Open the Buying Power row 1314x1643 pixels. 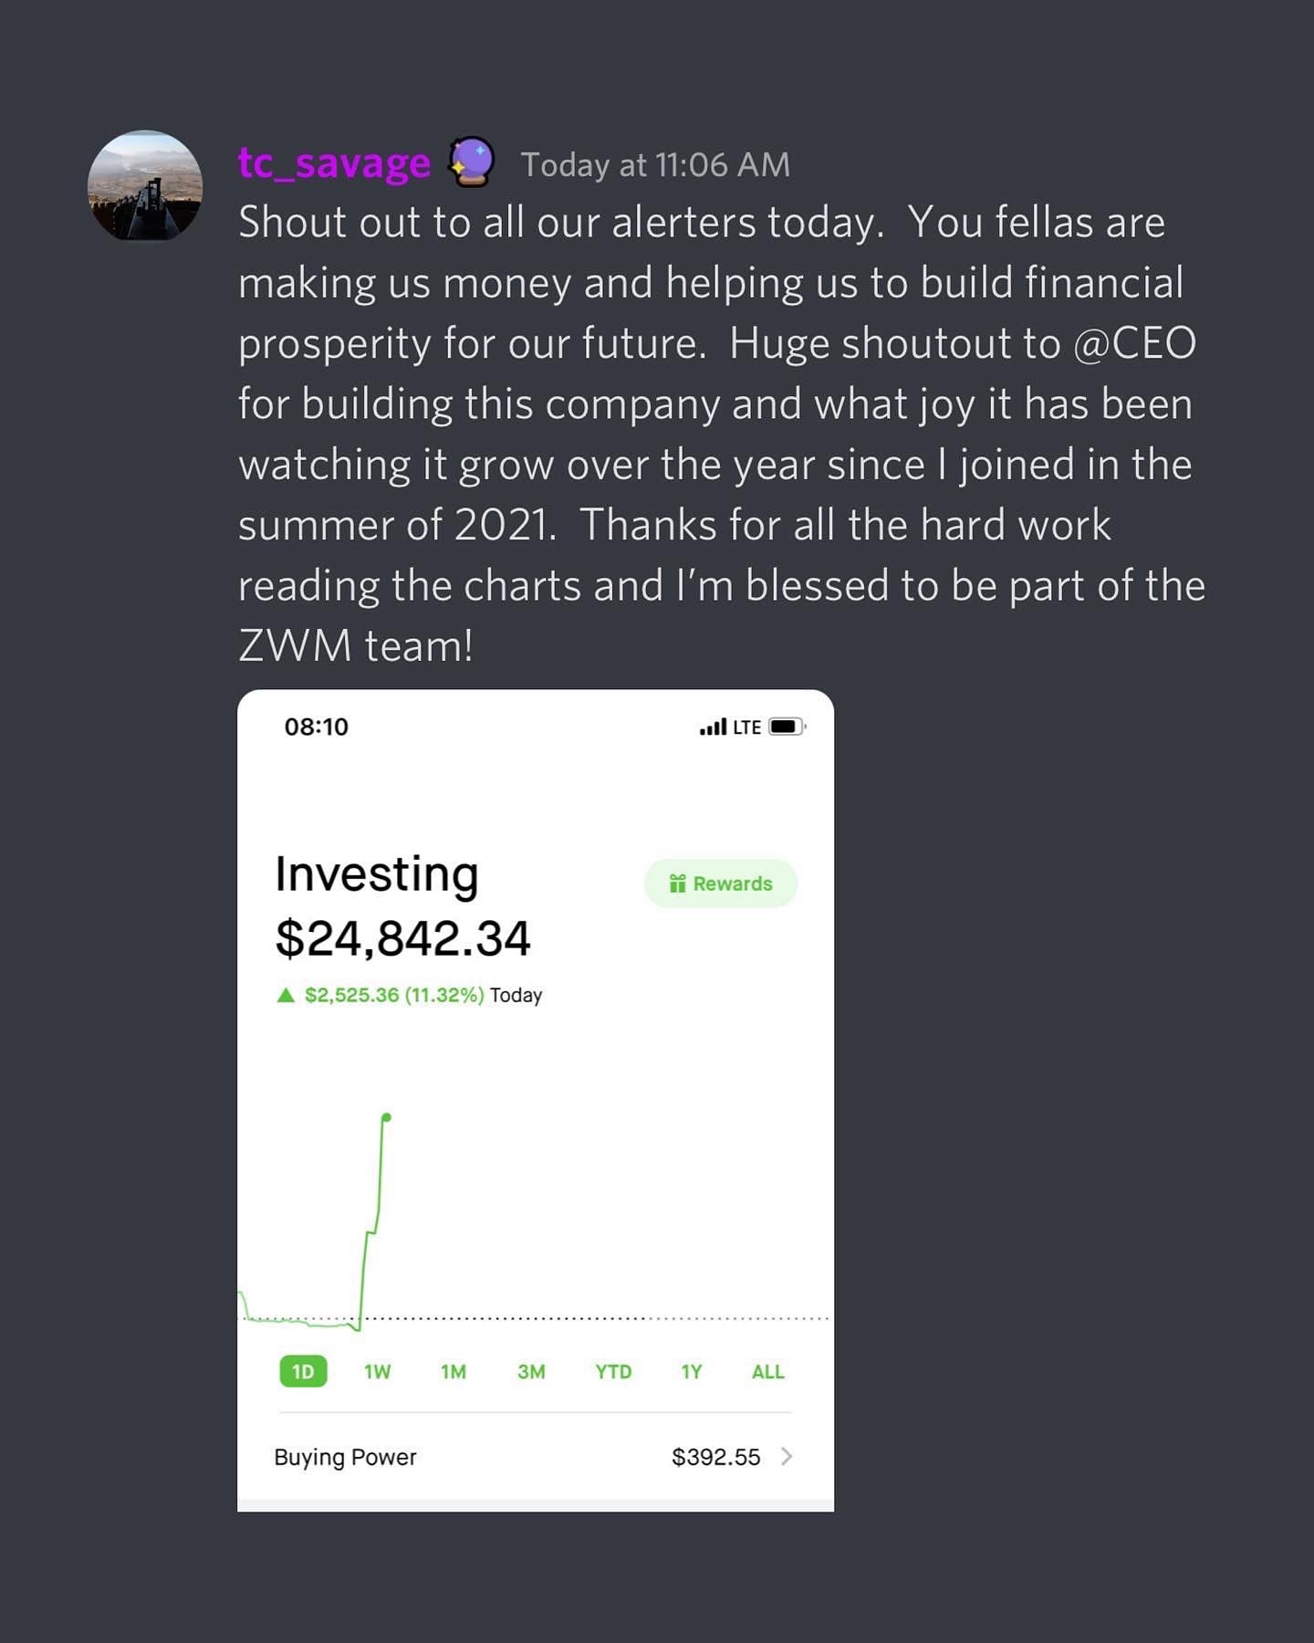click(x=535, y=1457)
